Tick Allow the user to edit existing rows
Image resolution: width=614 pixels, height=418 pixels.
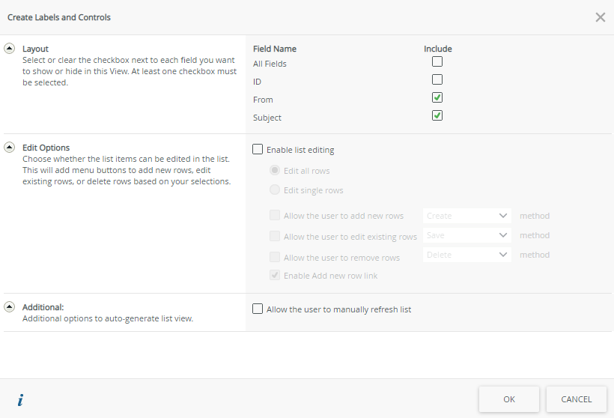pyautogui.click(x=275, y=237)
